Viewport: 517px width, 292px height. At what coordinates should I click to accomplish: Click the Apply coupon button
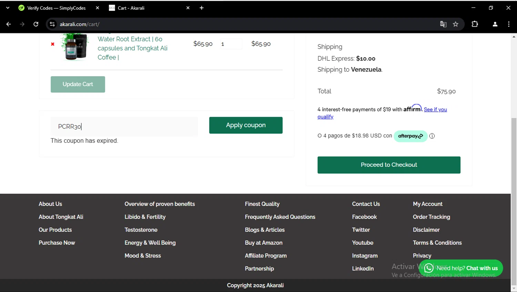coord(246,125)
